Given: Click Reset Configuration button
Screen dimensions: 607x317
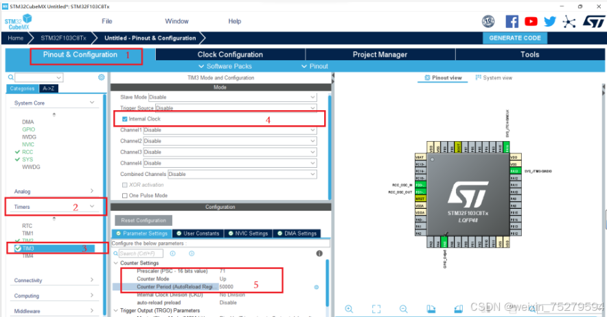Looking at the screenshot, I should (x=144, y=220).
